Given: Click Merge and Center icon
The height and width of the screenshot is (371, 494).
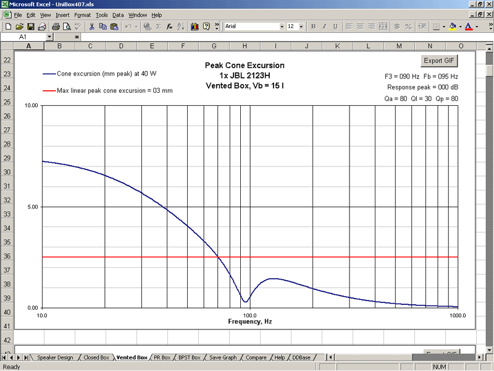Looking at the screenshot, I should coord(383,27).
